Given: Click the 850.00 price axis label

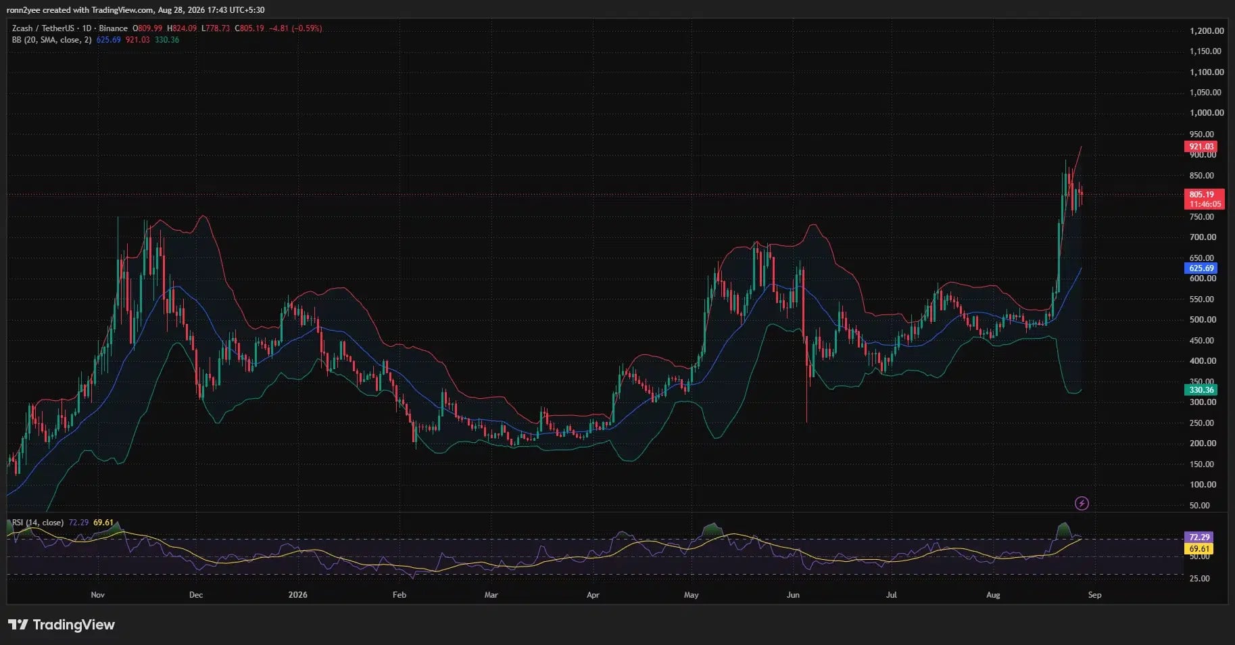Looking at the screenshot, I should [x=1203, y=176].
